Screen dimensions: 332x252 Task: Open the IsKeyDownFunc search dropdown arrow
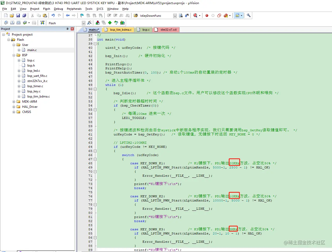(x=175, y=16)
